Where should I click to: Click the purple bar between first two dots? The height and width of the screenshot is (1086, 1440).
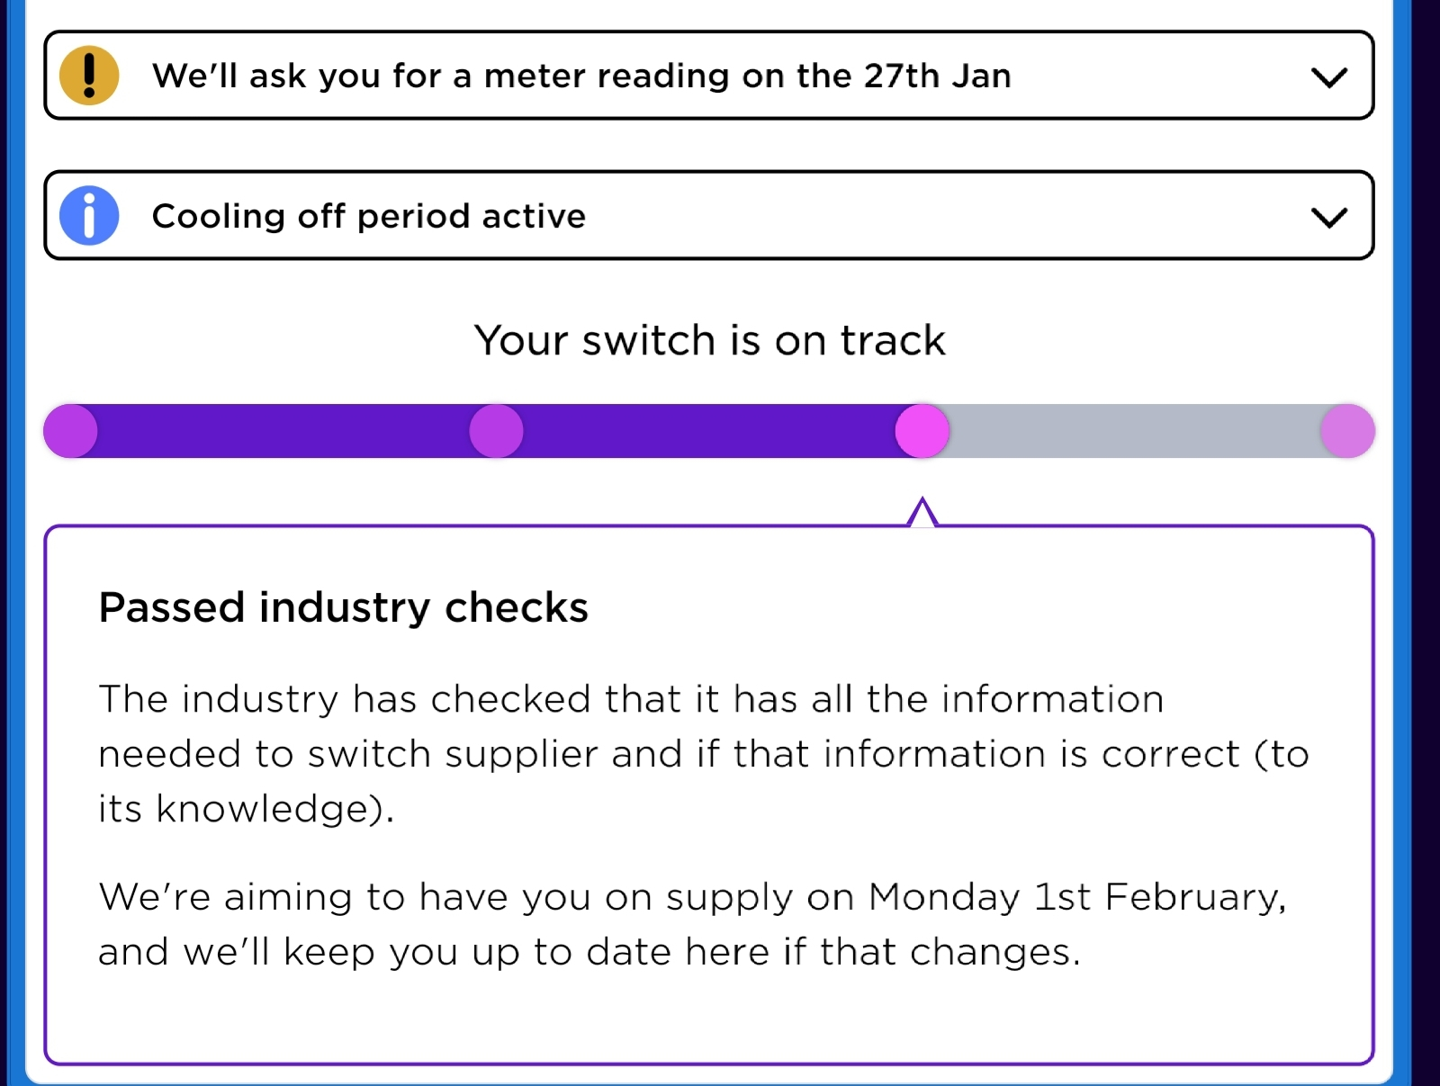click(x=283, y=431)
